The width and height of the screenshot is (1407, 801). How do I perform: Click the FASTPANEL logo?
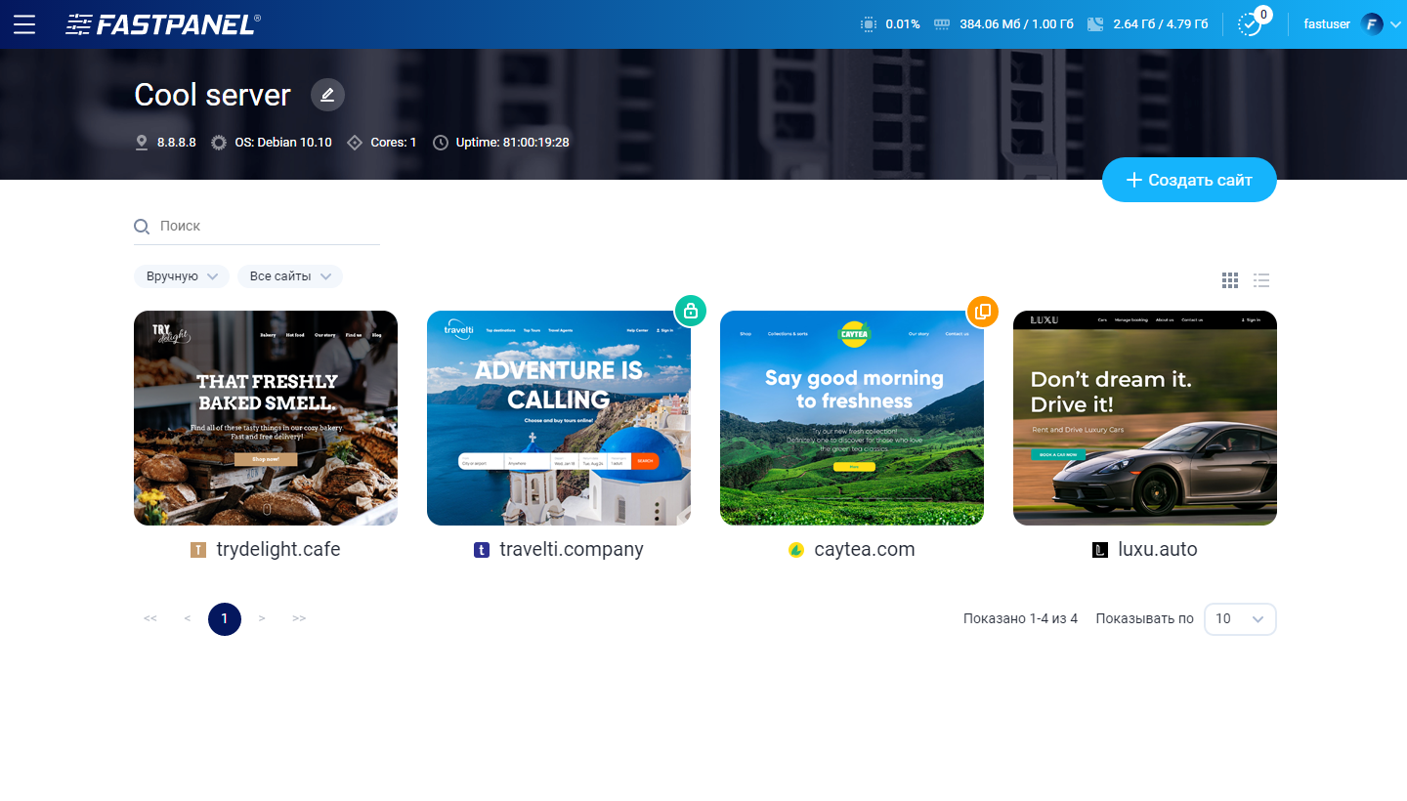tap(163, 24)
